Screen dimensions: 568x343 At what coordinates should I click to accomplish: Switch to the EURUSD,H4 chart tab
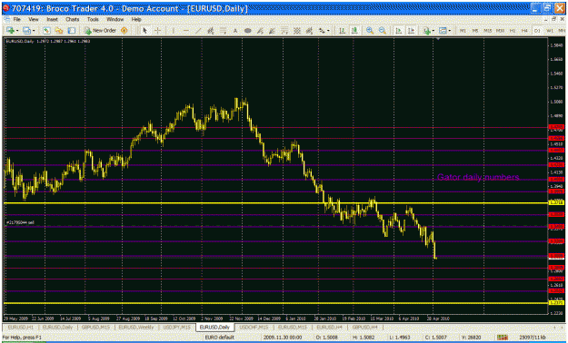pos(329,327)
